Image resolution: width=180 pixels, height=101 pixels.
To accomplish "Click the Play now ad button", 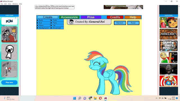I will pyautogui.click(x=9, y=82).
